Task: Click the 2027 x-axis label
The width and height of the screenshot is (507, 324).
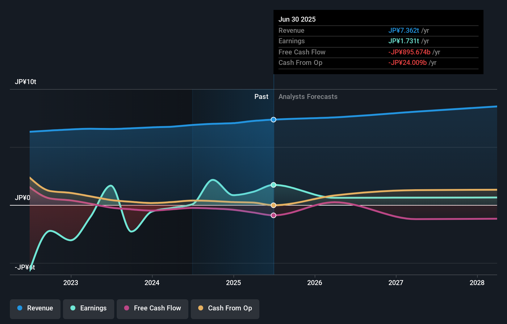Action: (396, 283)
